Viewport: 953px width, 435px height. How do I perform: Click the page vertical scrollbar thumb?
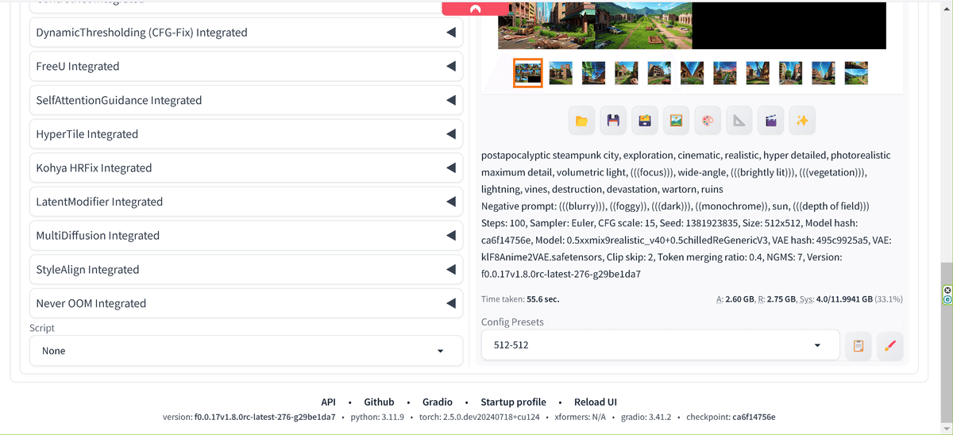tap(947, 341)
